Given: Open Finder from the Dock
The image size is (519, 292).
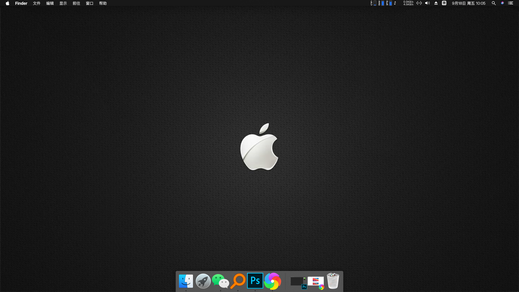Looking at the screenshot, I should coord(186,281).
